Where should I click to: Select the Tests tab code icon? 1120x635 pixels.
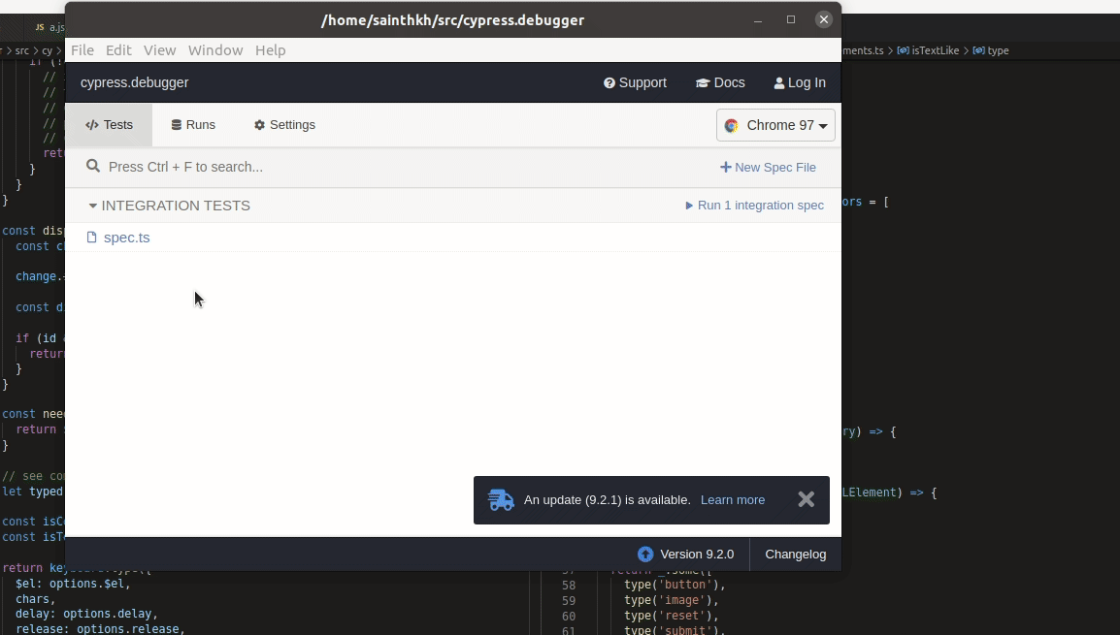pos(92,124)
